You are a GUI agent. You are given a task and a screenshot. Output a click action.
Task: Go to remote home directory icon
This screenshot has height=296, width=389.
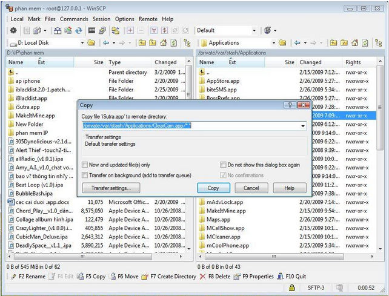coord(354,43)
